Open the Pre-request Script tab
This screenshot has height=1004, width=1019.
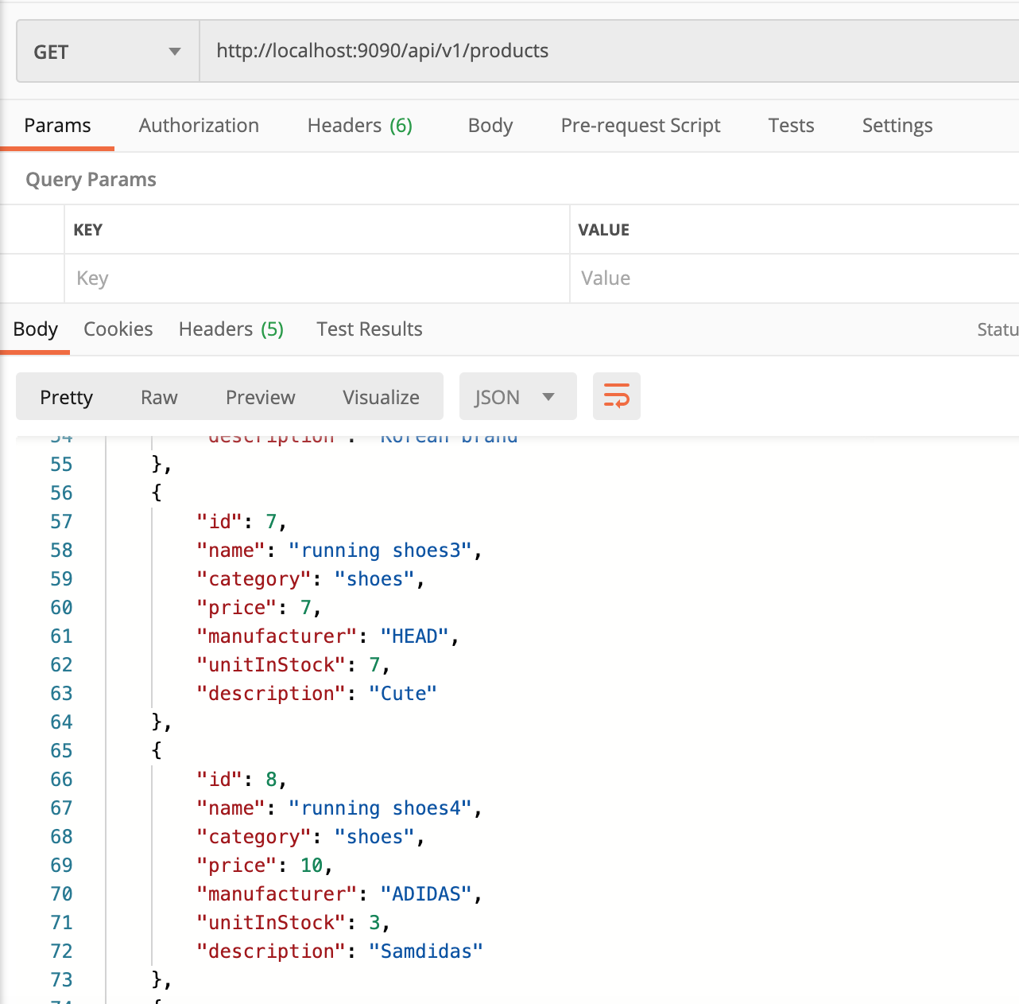tap(641, 126)
